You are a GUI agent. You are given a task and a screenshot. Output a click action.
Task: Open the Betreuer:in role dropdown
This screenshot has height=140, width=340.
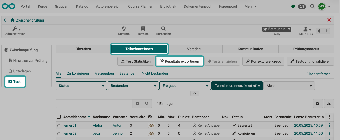point(277,29)
